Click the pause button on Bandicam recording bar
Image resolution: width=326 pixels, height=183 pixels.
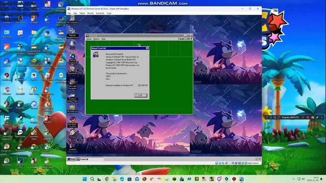click(x=303, y=117)
